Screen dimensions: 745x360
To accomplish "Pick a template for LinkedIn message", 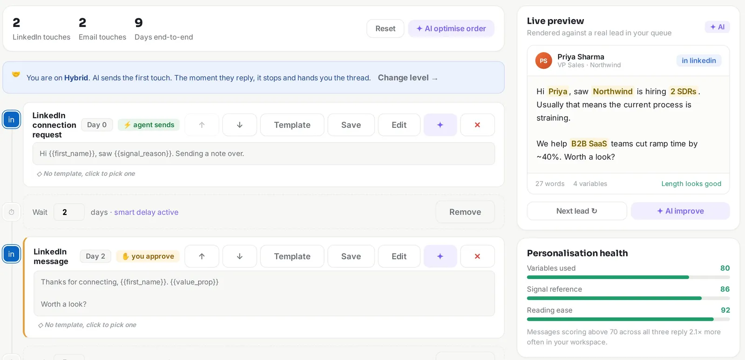I will [x=87, y=325].
